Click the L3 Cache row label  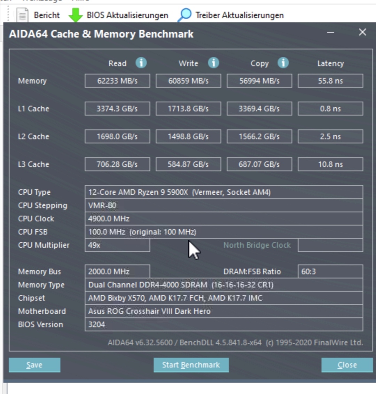(33, 164)
